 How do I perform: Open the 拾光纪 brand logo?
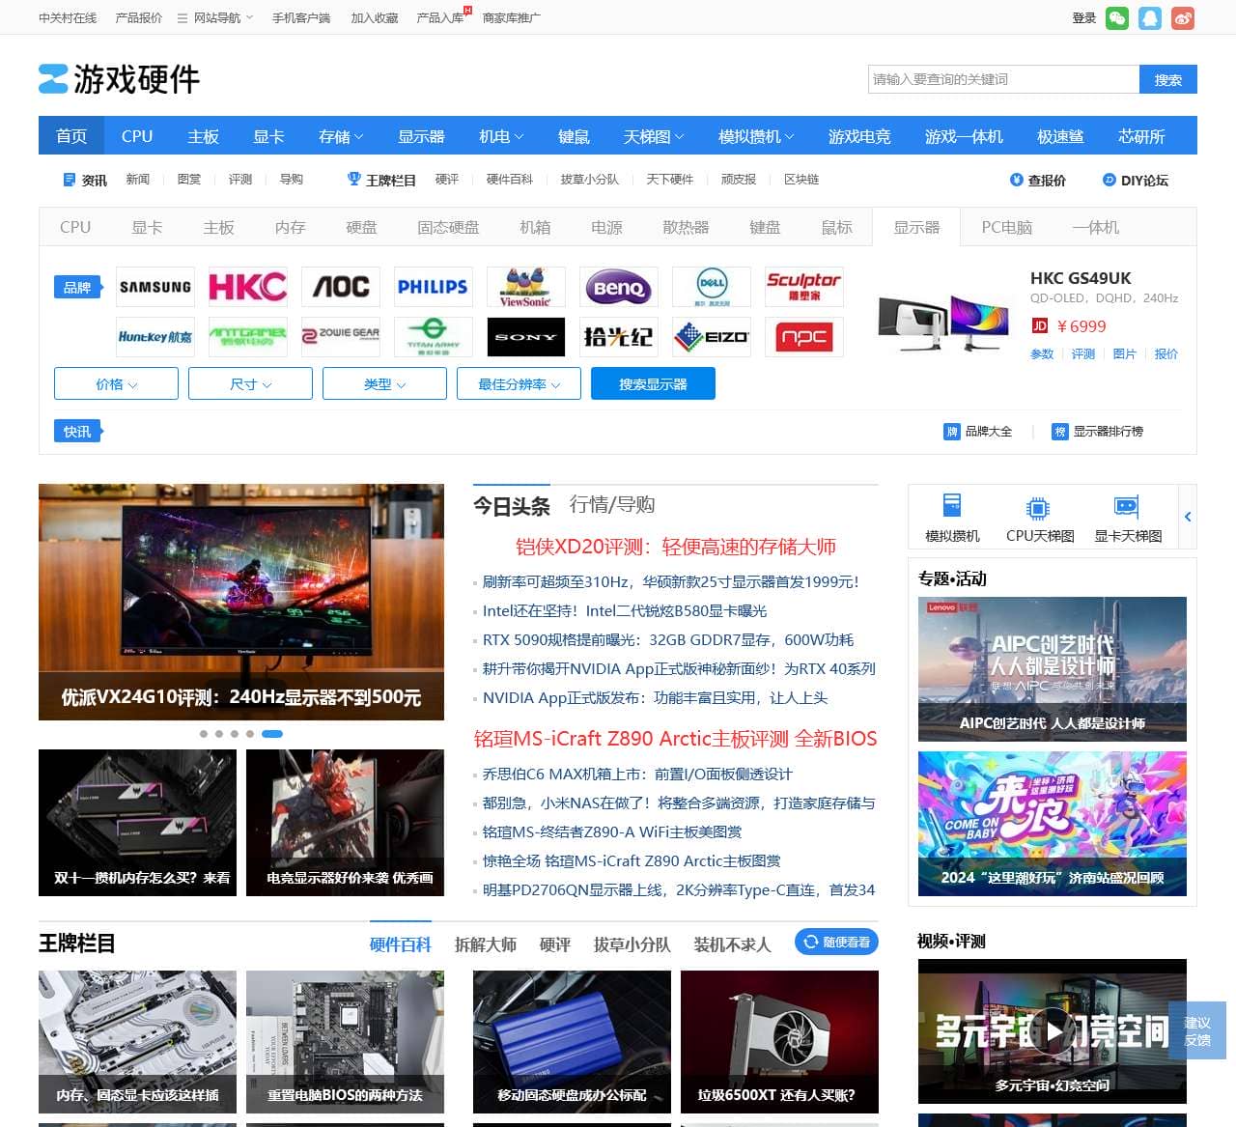click(x=619, y=337)
